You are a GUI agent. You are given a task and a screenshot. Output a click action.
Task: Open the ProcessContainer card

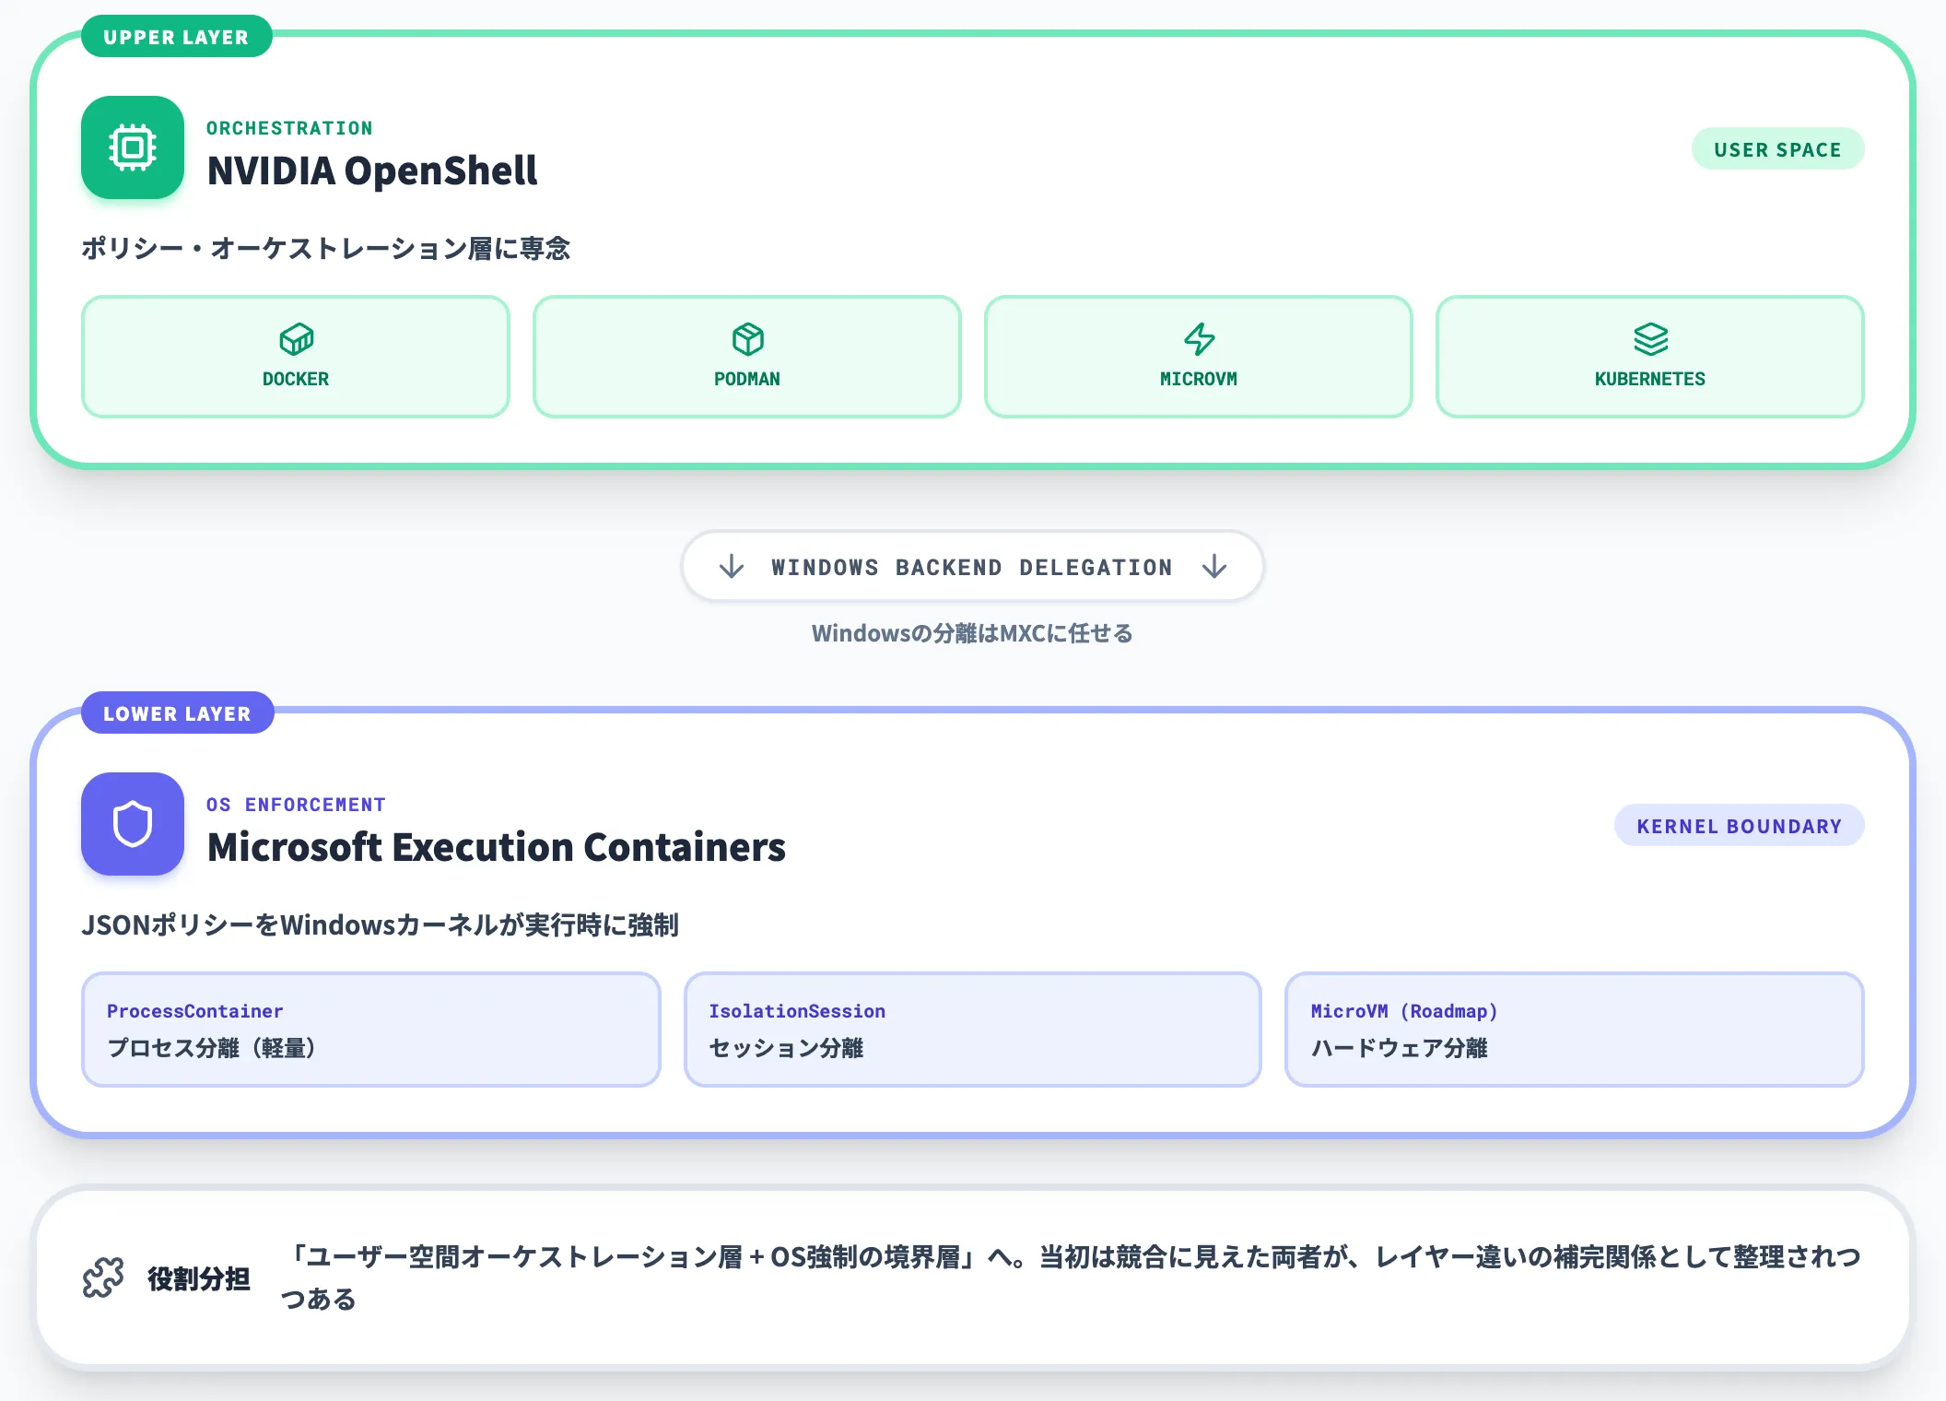tap(371, 1030)
